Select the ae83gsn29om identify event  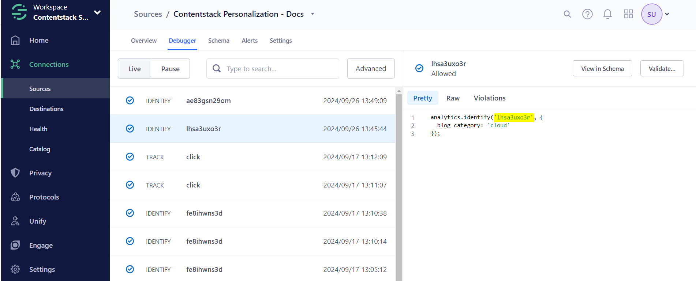[252, 100]
